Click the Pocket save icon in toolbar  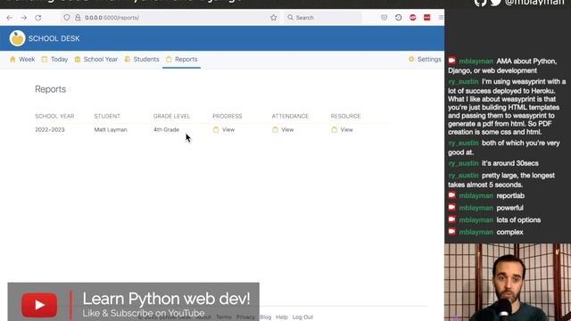(x=384, y=18)
